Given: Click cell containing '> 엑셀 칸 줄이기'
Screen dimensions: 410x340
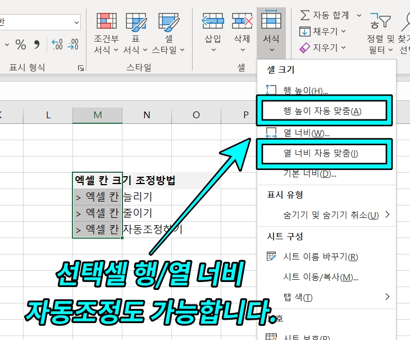Looking at the screenshot, I should [x=98, y=213].
